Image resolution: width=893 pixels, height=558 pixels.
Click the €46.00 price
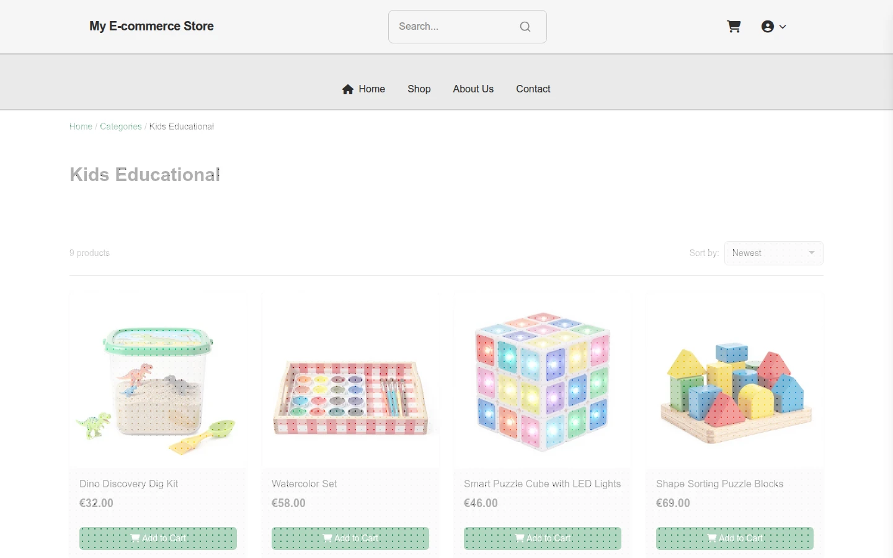point(481,503)
